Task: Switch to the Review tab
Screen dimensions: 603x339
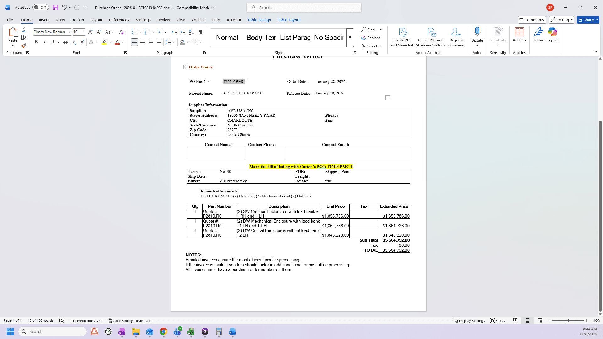Action: point(163,20)
